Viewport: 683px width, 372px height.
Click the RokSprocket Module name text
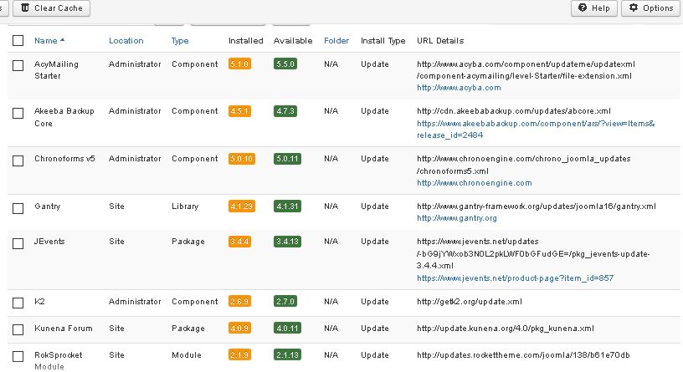58,360
